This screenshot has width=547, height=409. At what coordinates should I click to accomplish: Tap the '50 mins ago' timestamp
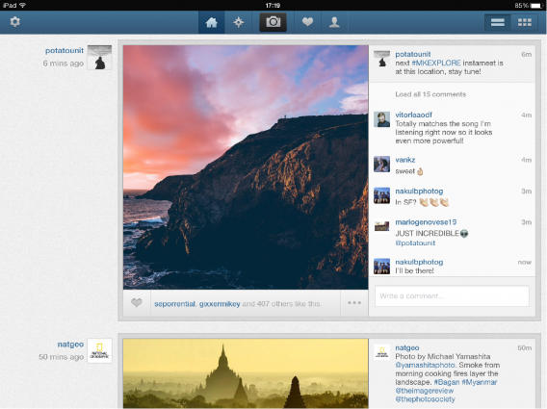[x=61, y=357]
